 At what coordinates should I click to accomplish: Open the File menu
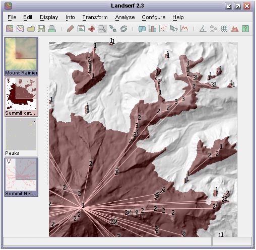[x=12, y=17]
